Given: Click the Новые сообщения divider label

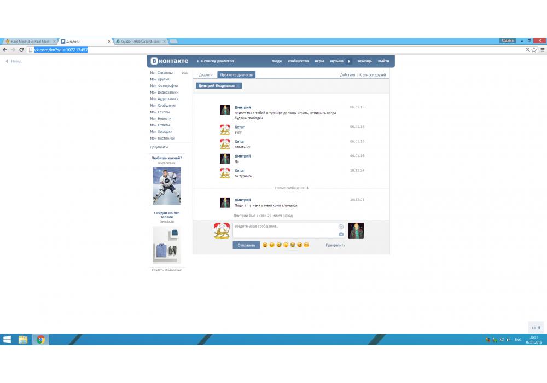Looking at the screenshot, I should (x=292, y=188).
